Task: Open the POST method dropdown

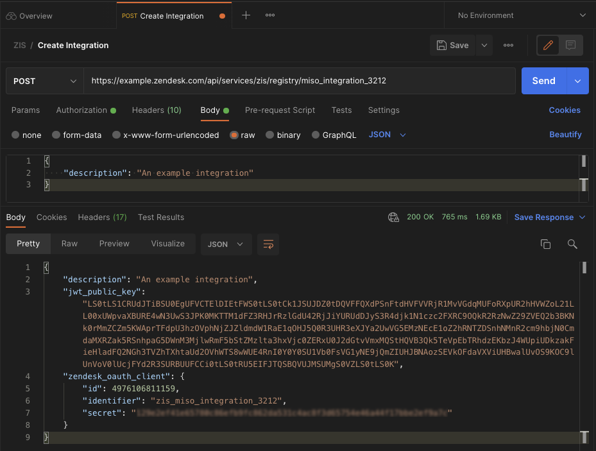Action: [x=45, y=81]
